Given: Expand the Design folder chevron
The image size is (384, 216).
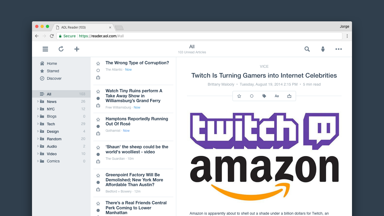Looking at the screenshot, I should 38,131.
